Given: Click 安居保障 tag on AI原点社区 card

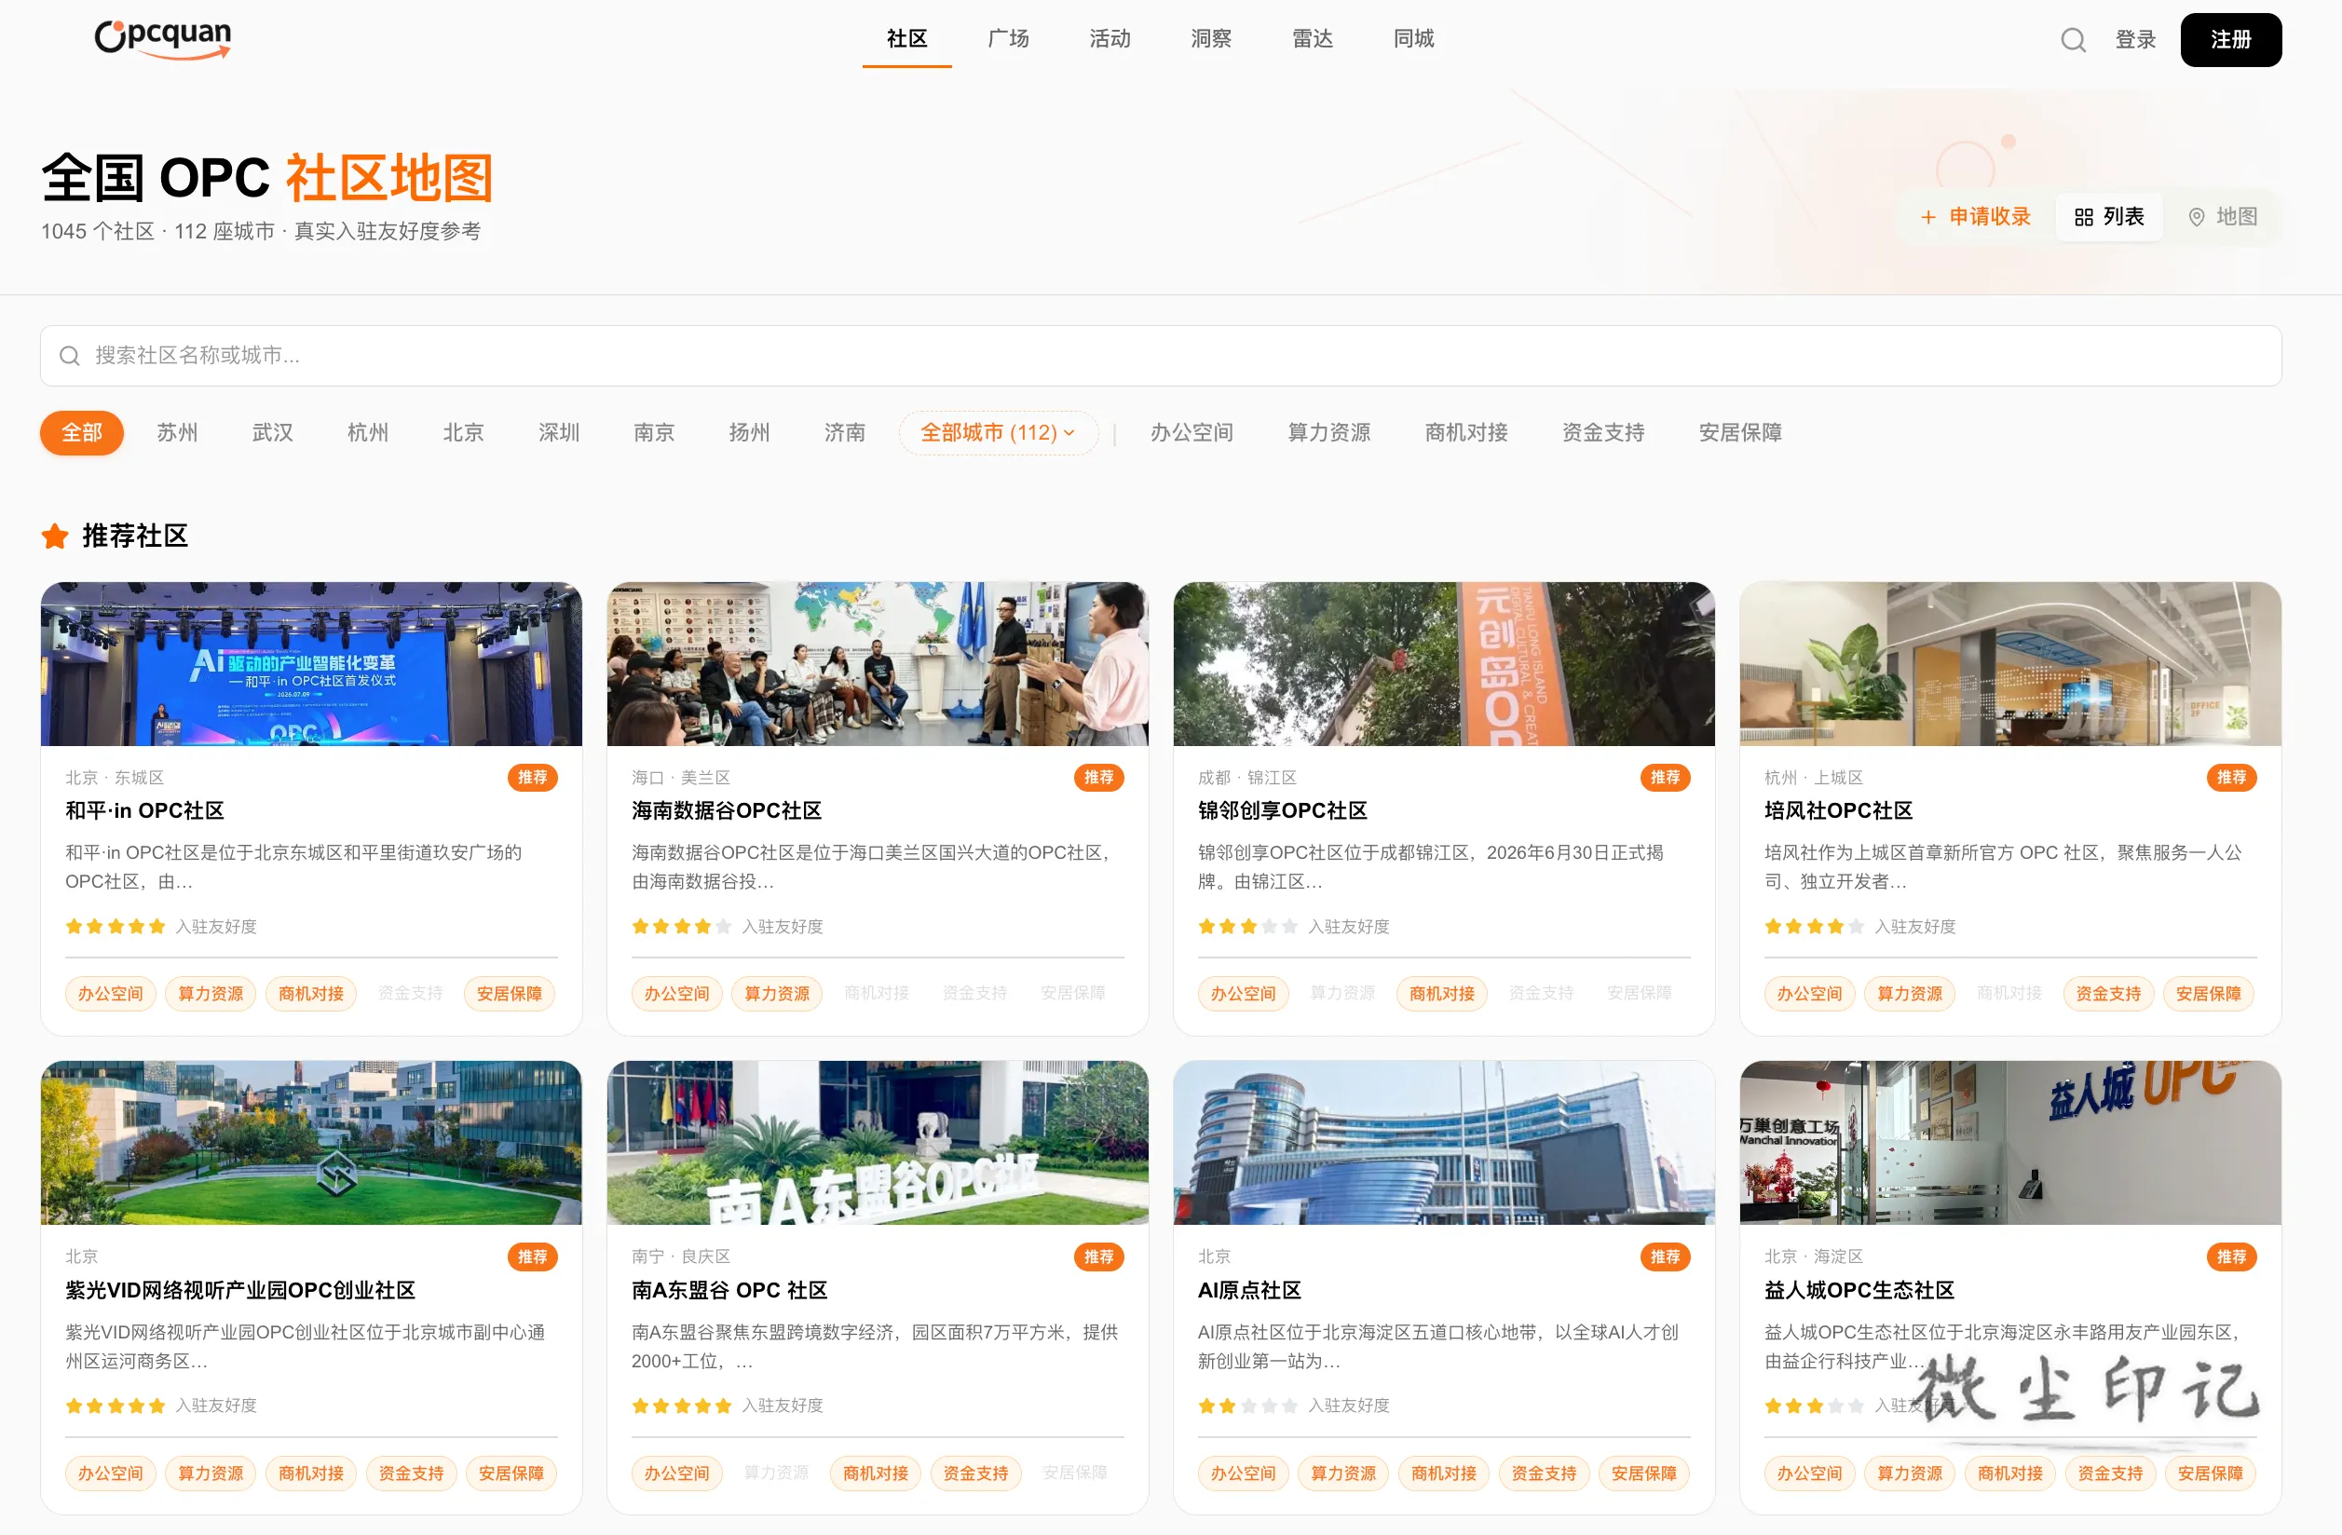Looking at the screenshot, I should [x=1643, y=1473].
